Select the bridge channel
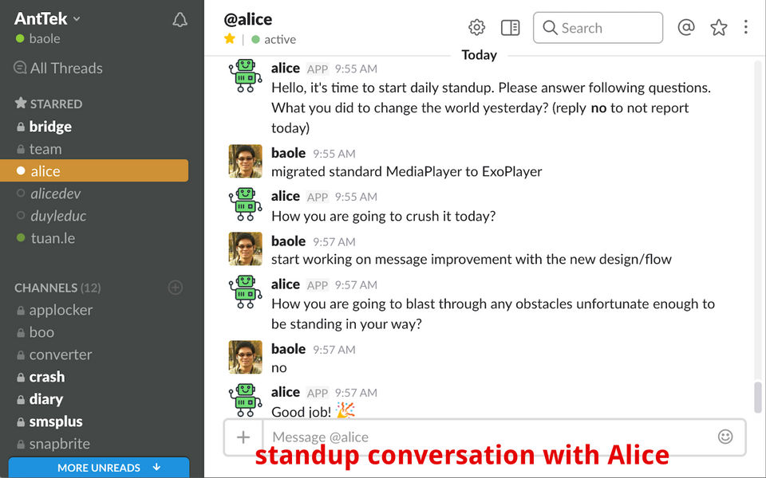 click(50, 127)
